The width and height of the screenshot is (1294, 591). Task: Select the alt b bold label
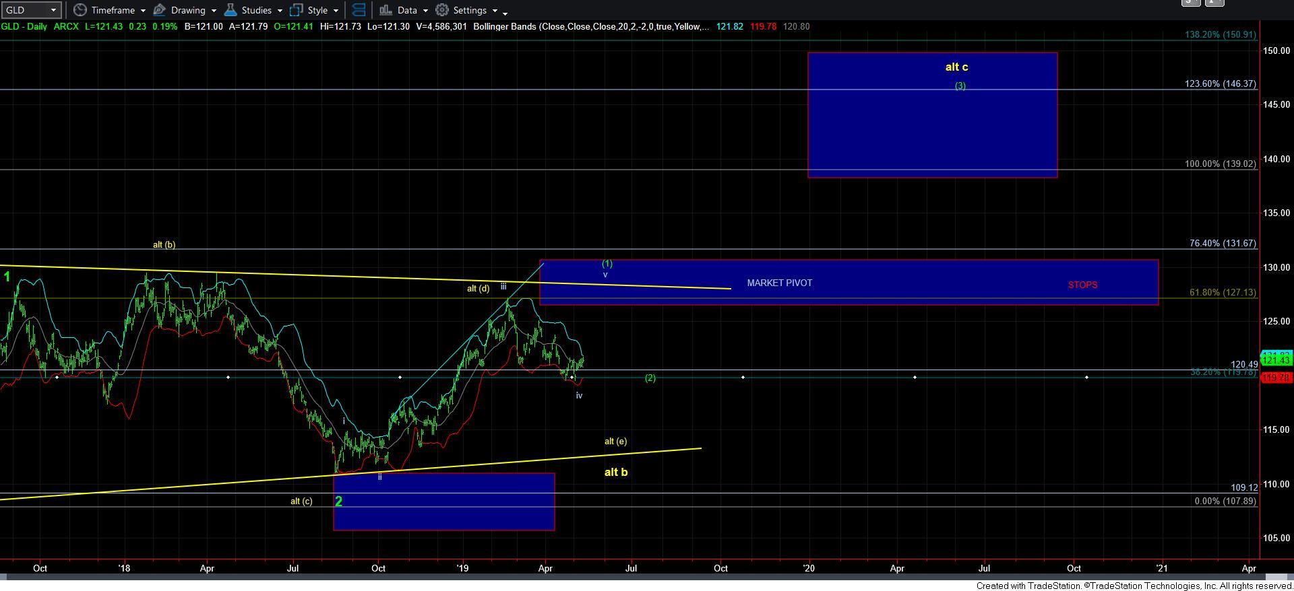pos(615,472)
